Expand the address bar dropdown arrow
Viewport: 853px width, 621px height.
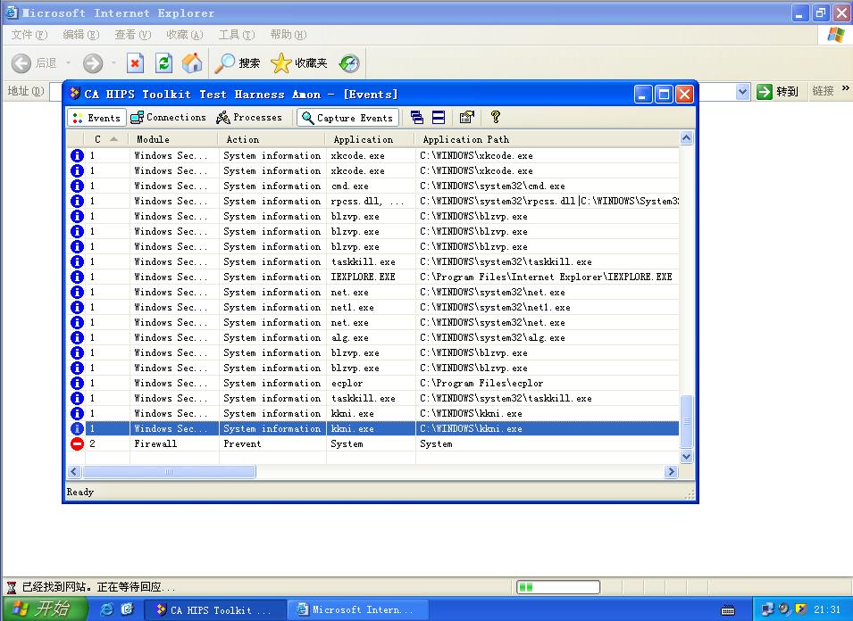pos(742,92)
